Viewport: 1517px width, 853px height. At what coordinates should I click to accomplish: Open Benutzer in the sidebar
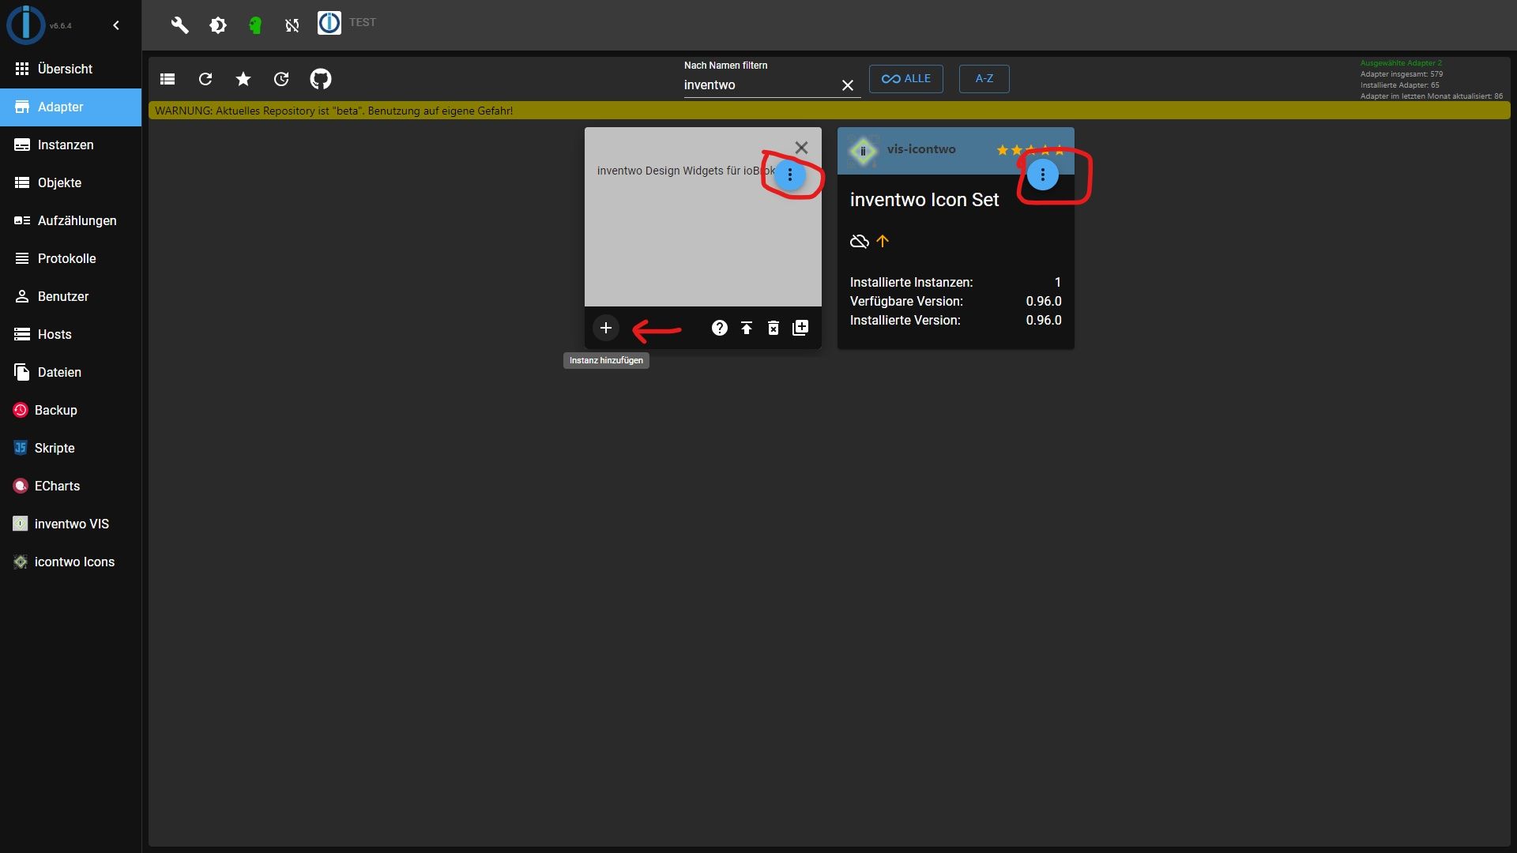point(70,296)
